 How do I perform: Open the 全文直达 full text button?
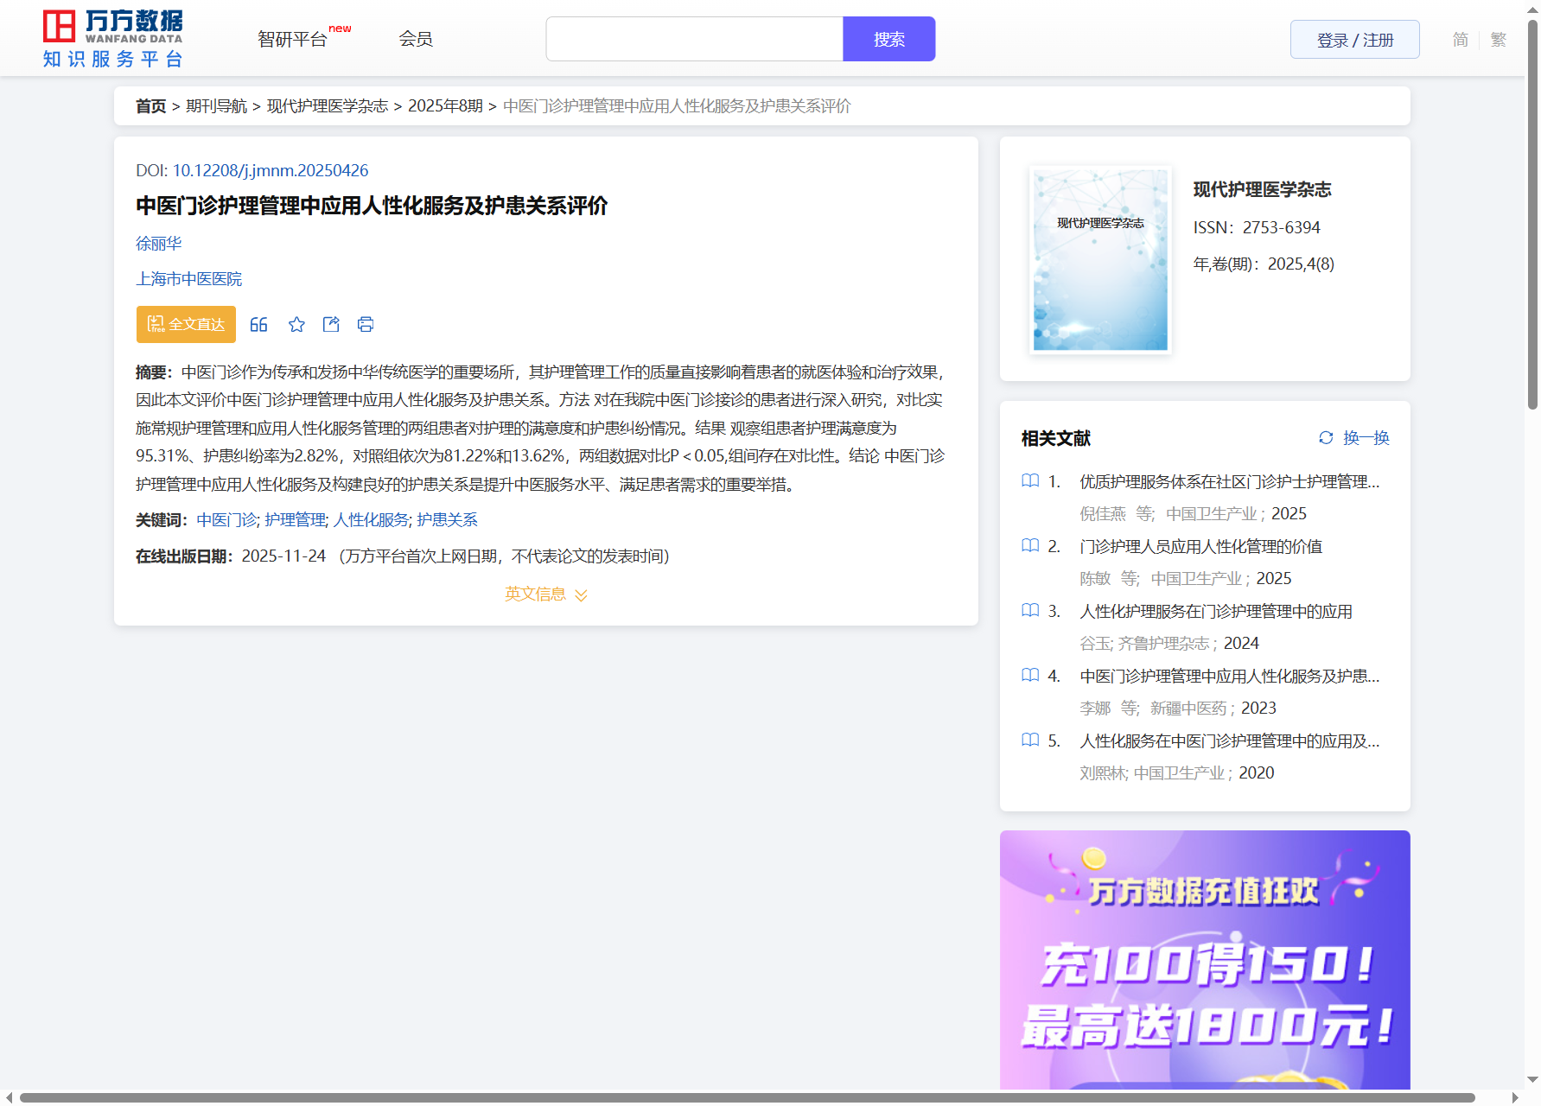pos(186,325)
